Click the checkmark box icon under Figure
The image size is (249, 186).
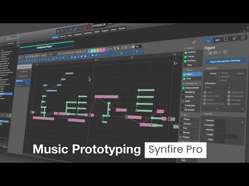click(x=225, y=52)
